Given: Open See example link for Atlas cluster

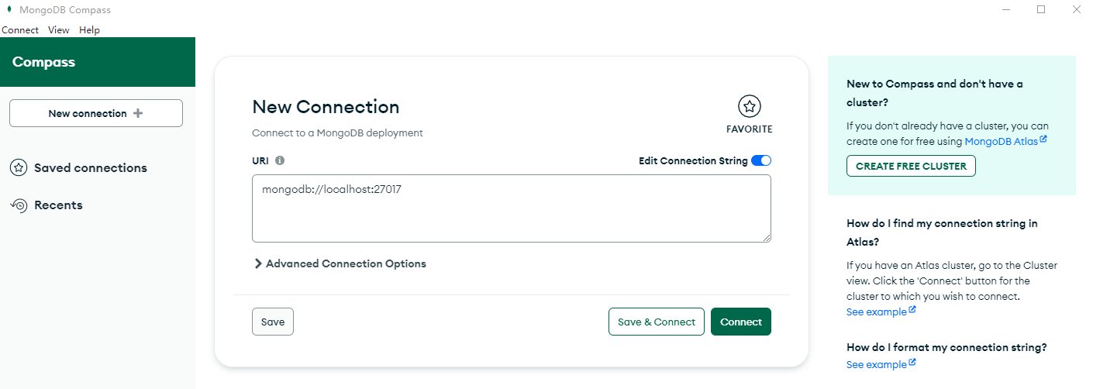Looking at the screenshot, I should pos(876,312).
